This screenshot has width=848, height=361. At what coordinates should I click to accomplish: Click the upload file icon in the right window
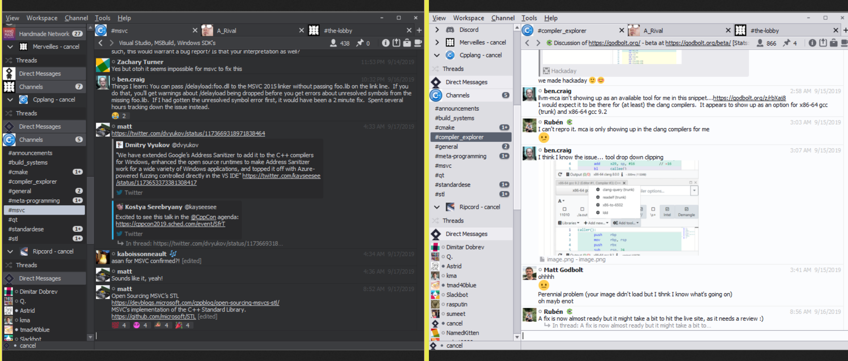coord(823,43)
